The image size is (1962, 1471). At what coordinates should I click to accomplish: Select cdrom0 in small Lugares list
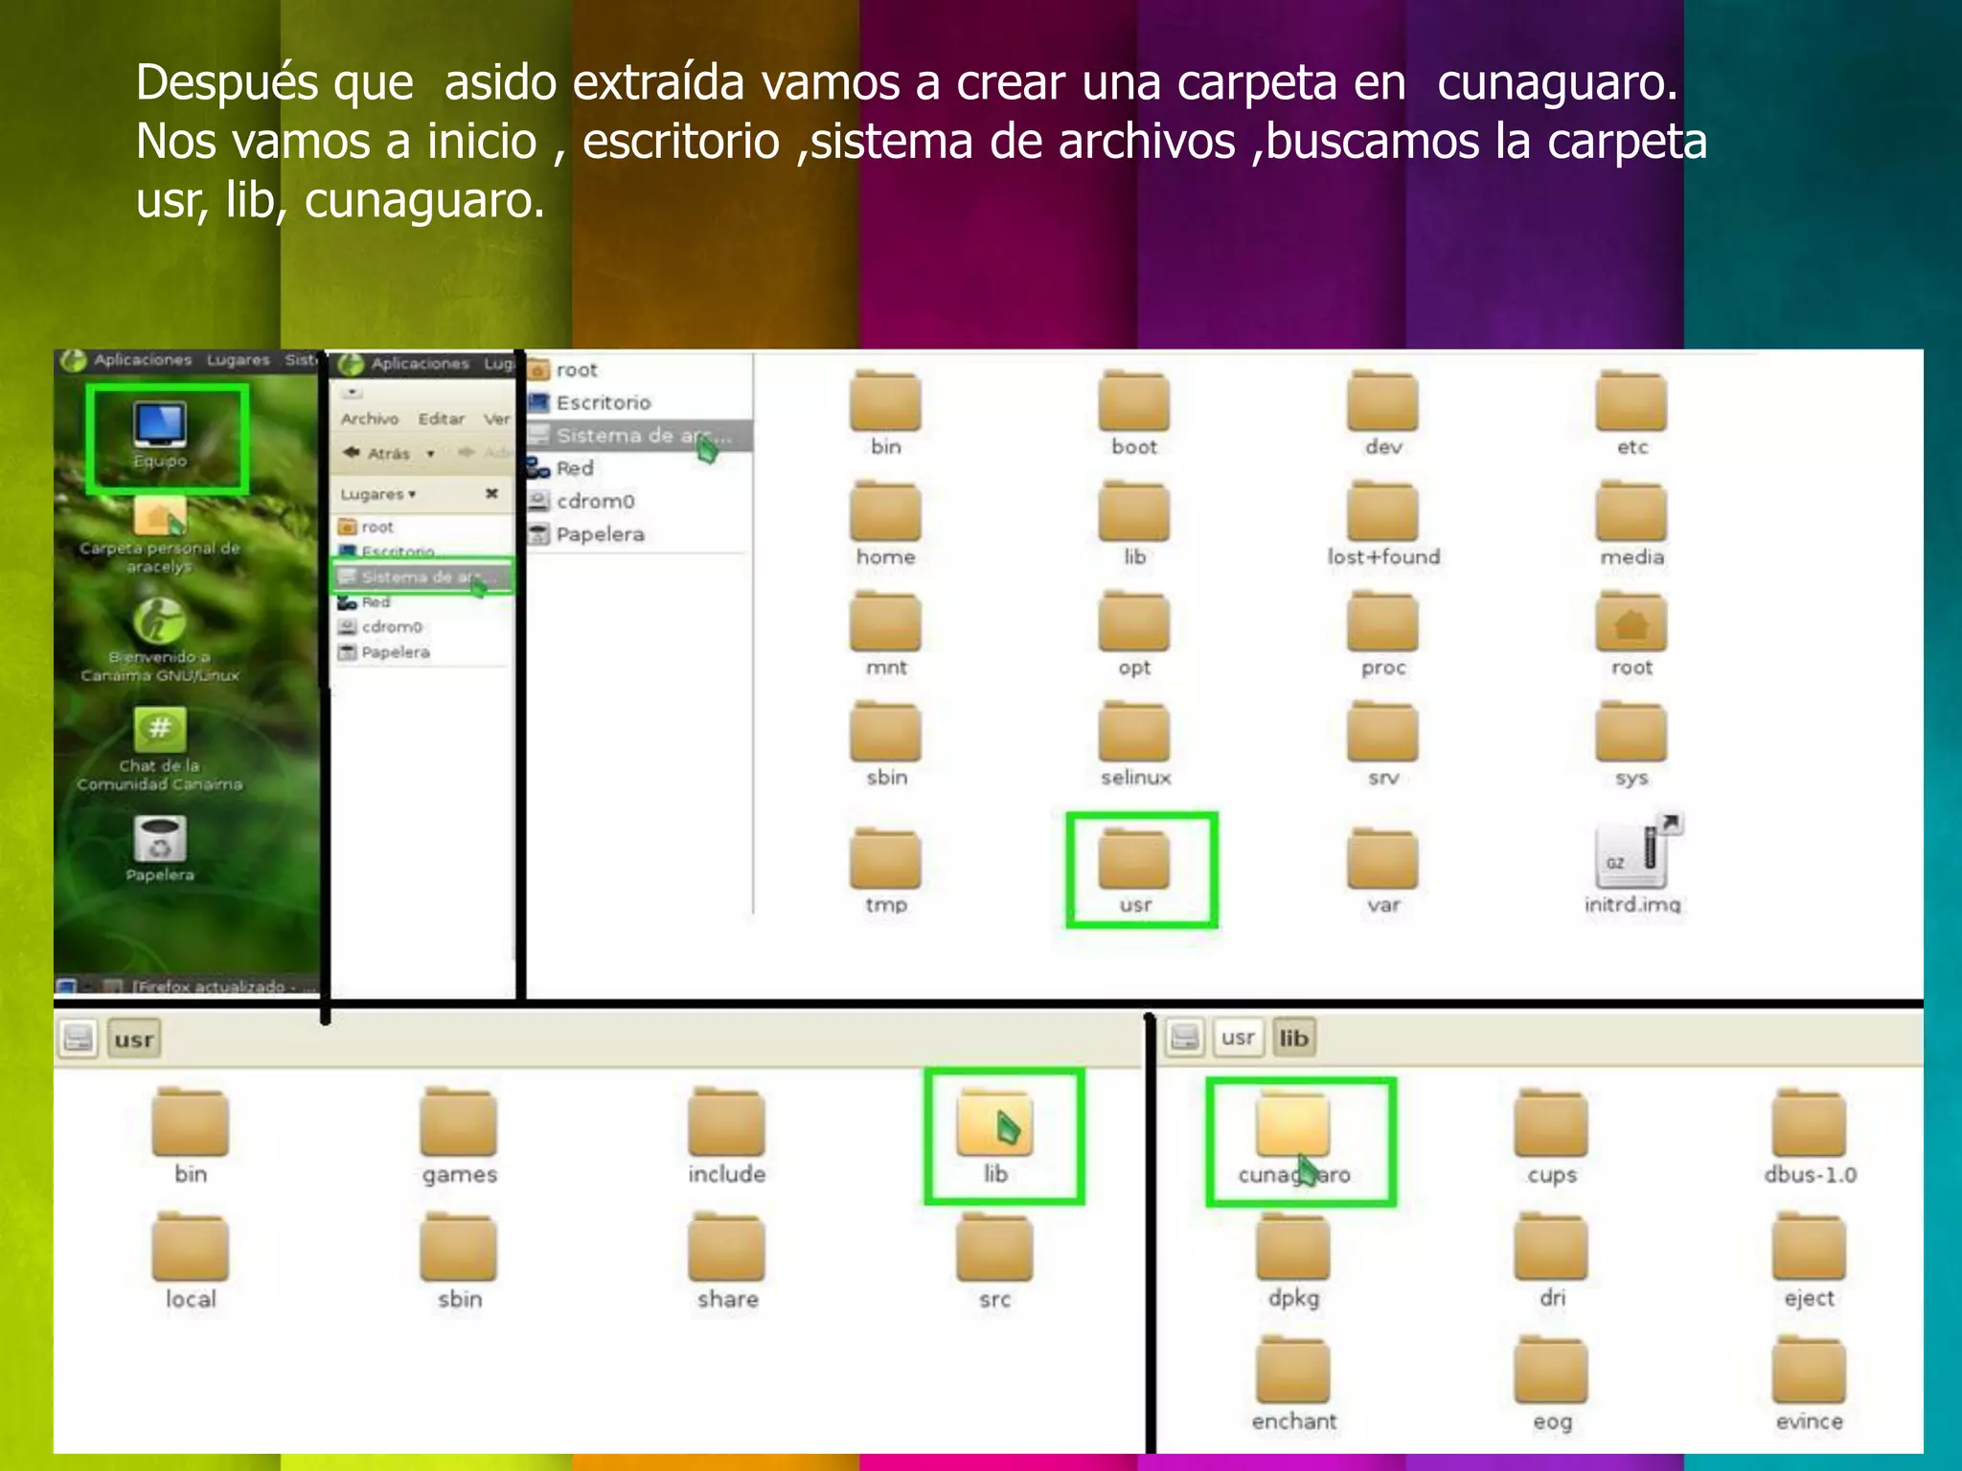click(x=380, y=626)
